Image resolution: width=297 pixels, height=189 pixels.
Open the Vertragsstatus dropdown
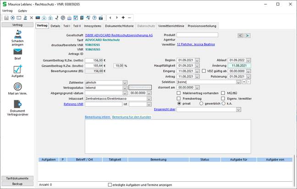coord(125,87)
